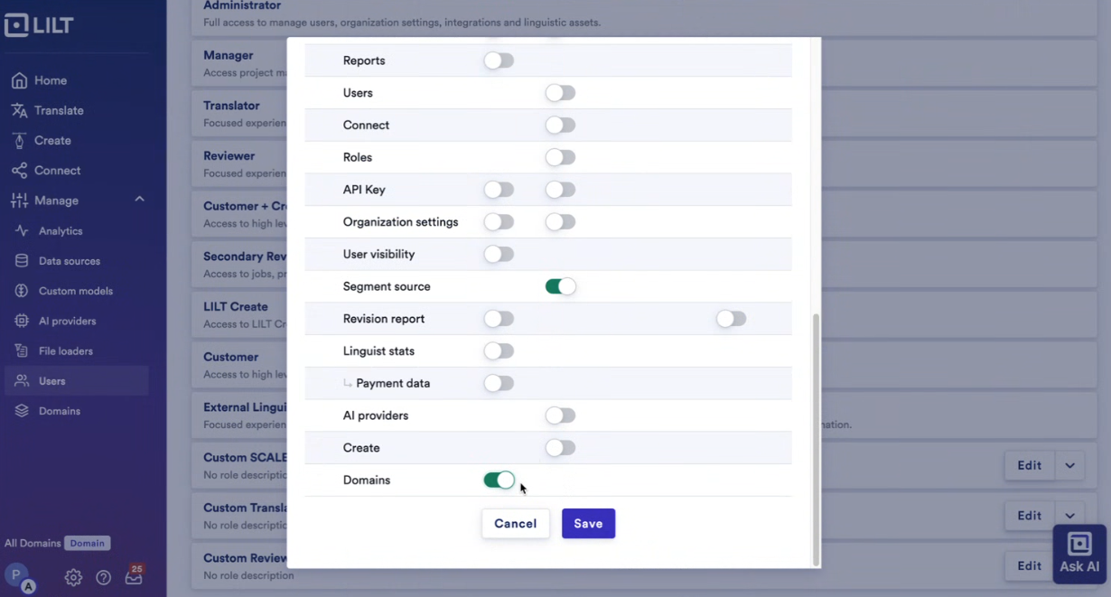Select the Data sources database icon
The width and height of the screenshot is (1111, 597).
tap(22, 261)
